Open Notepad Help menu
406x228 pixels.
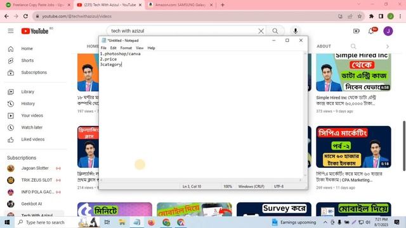pyautogui.click(x=151, y=48)
